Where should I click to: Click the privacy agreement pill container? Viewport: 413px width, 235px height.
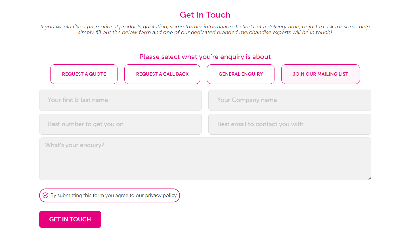tap(110, 195)
